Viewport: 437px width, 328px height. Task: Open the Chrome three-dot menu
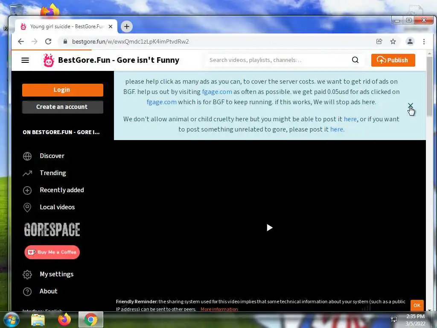pyautogui.click(x=424, y=41)
